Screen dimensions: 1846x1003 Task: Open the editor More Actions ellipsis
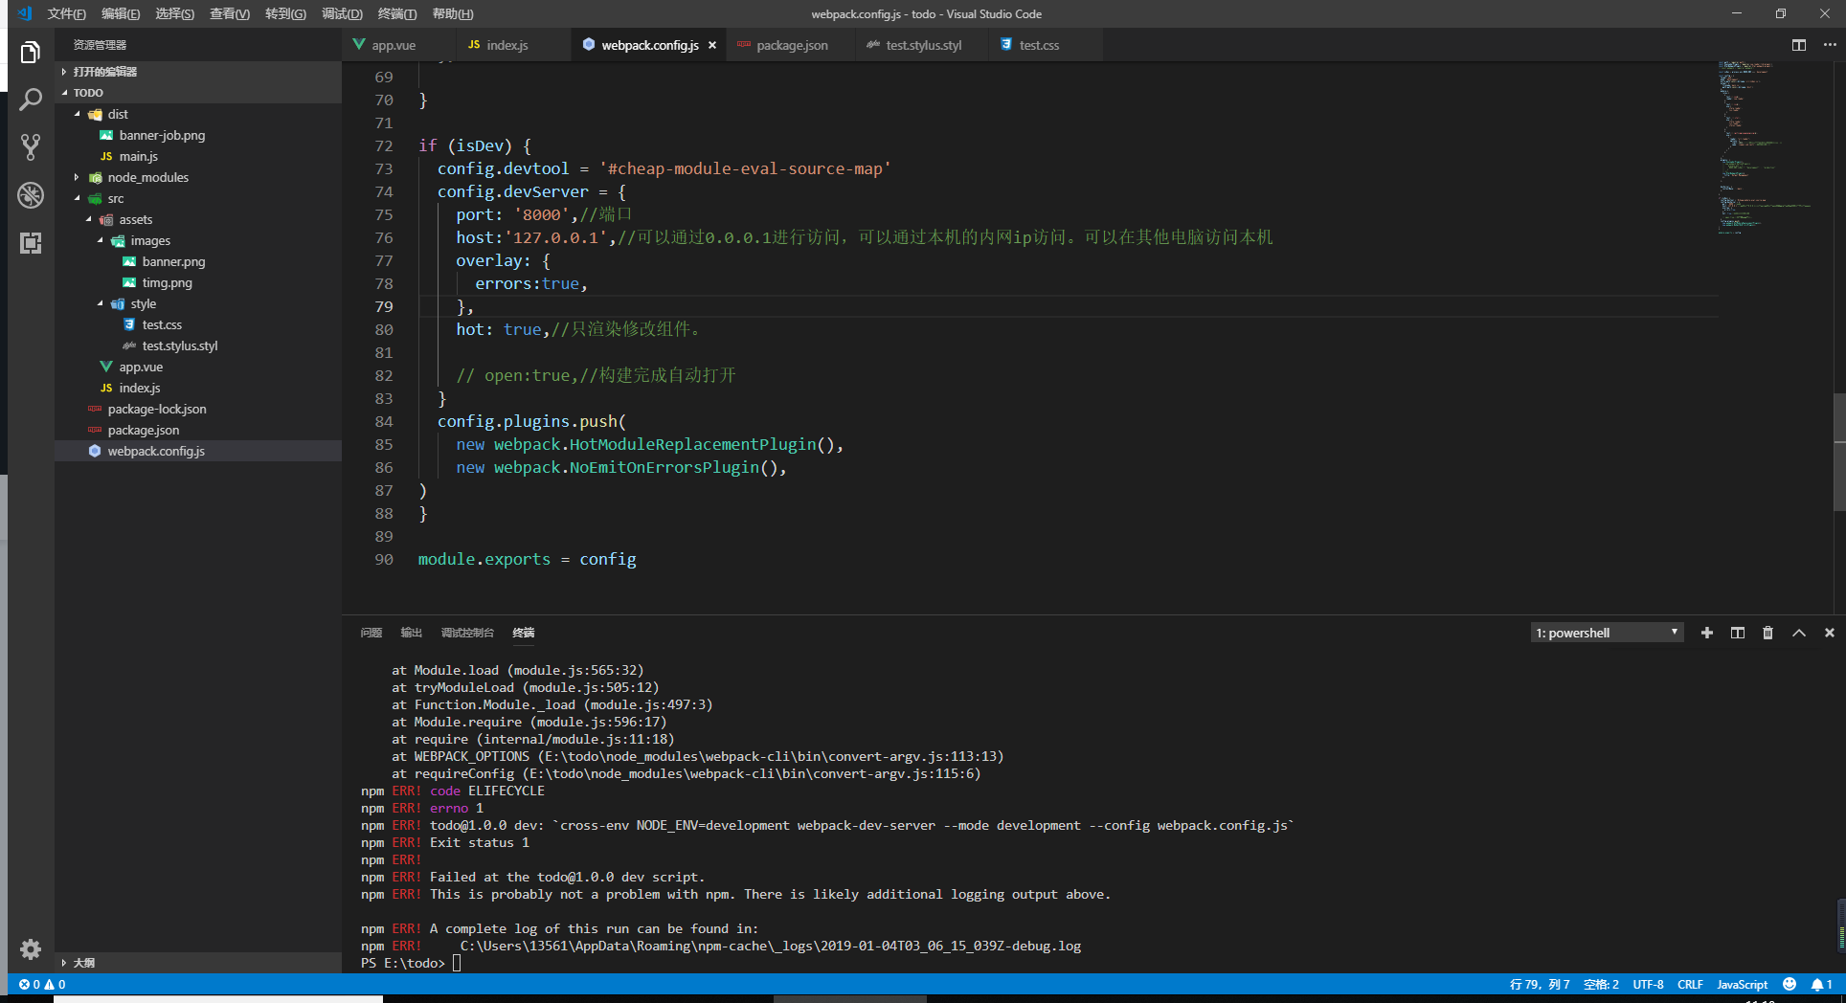[x=1829, y=45]
